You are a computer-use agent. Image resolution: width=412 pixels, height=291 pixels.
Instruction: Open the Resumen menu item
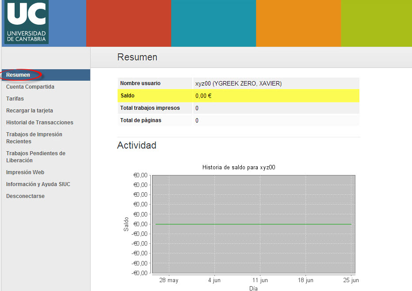pyautogui.click(x=18, y=75)
